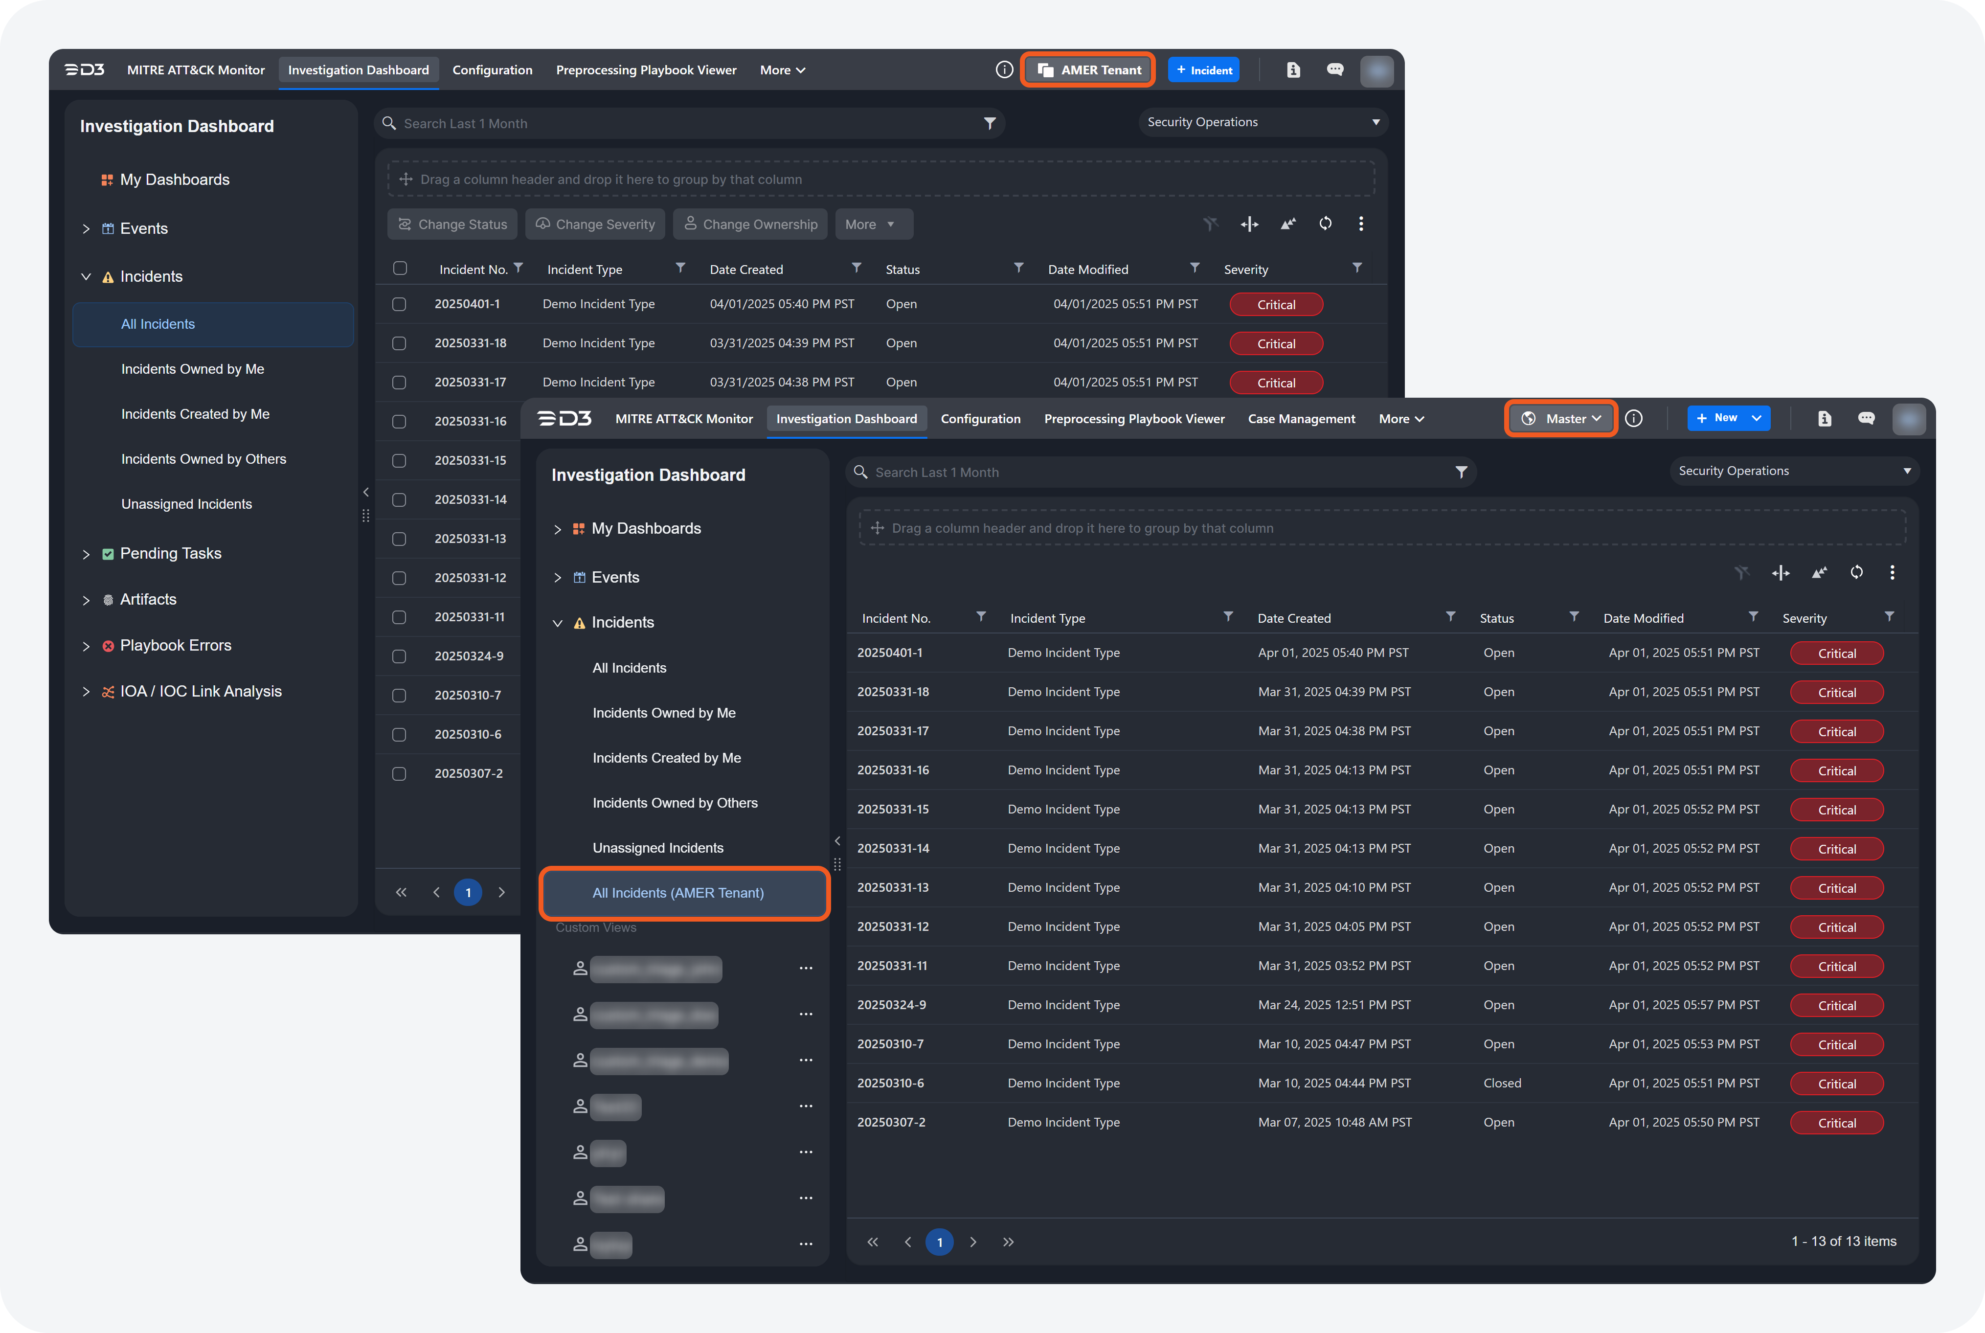Click the document icon in back window header
Image resolution: width=1985 pixels, height=1333 pixels.
(1293, 70)
